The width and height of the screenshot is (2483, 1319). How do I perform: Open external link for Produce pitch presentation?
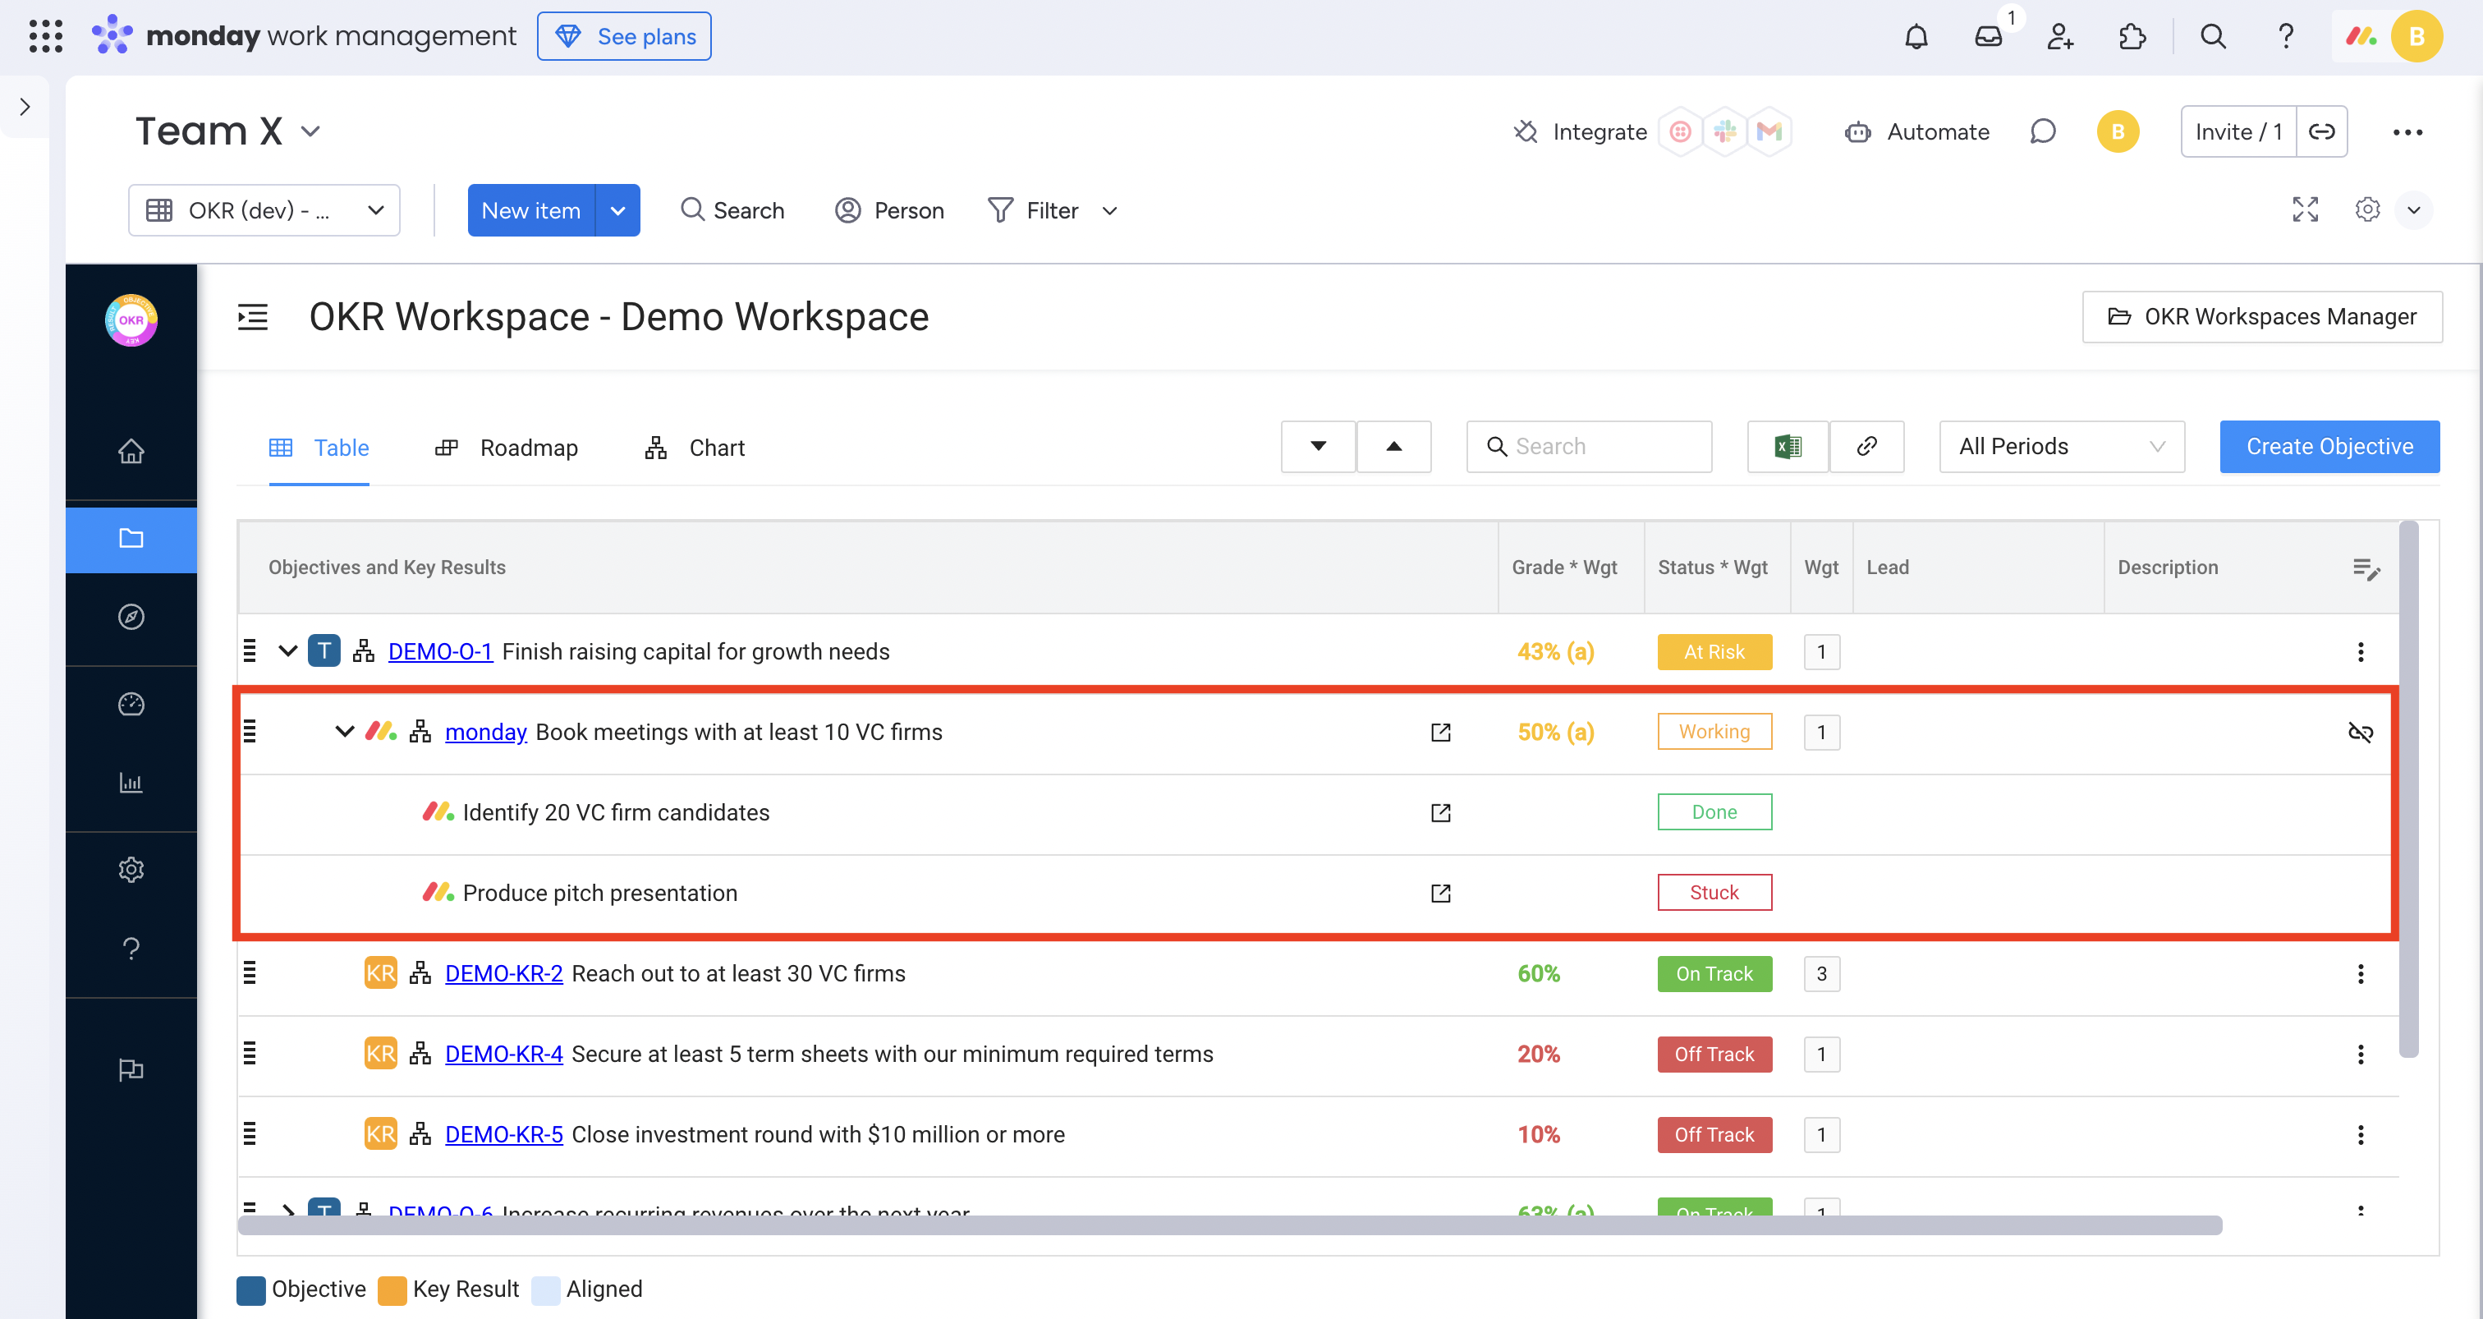coord(1440,893)
